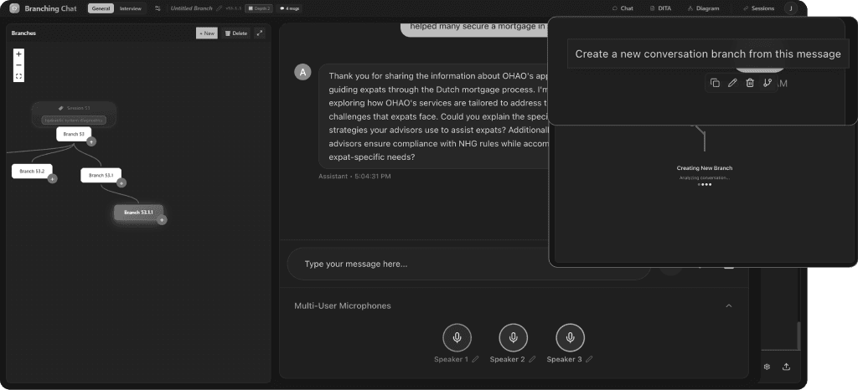
Task: Open the settings sliders icon in header
Action: 158,8
